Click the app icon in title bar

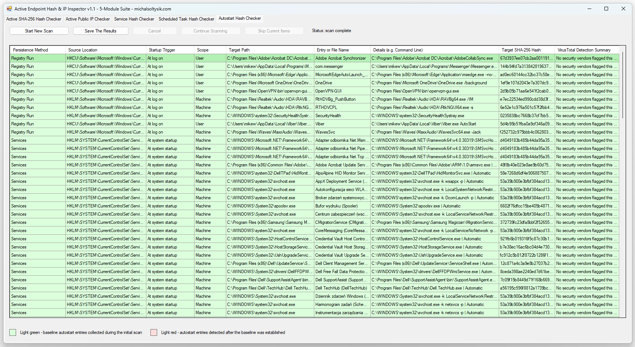coord(9,9)
